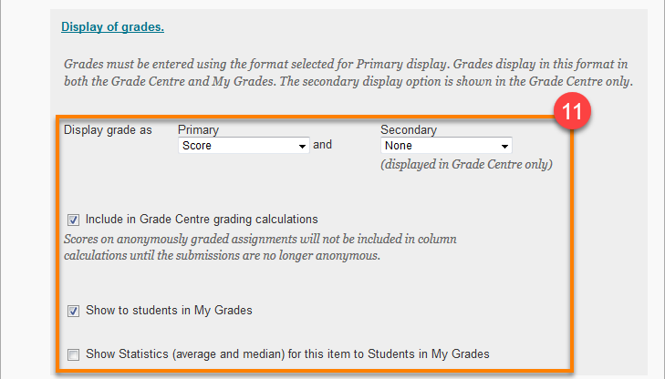Uncheck Include in Grade Centre grading calculations
665x379 pixels.
pyautogui.click(x=73, y=220)
